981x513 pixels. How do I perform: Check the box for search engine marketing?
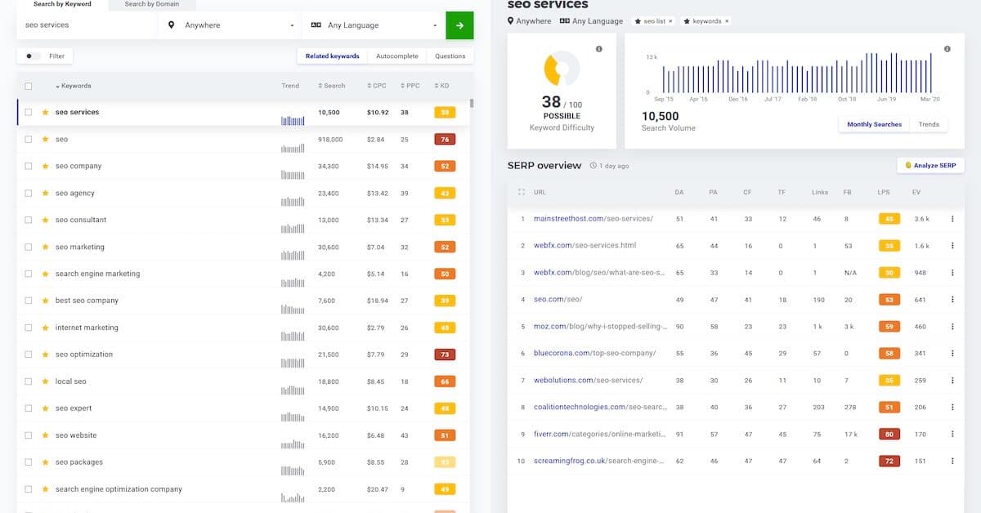(29, 274)
